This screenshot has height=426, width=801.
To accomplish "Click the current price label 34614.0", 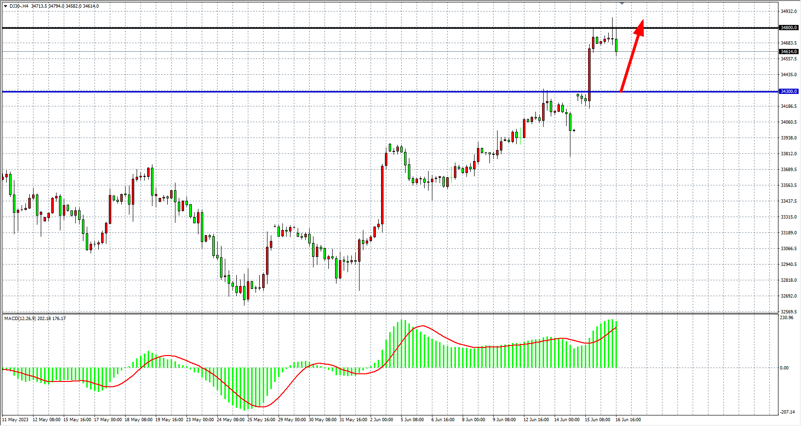I will point(789,52).
